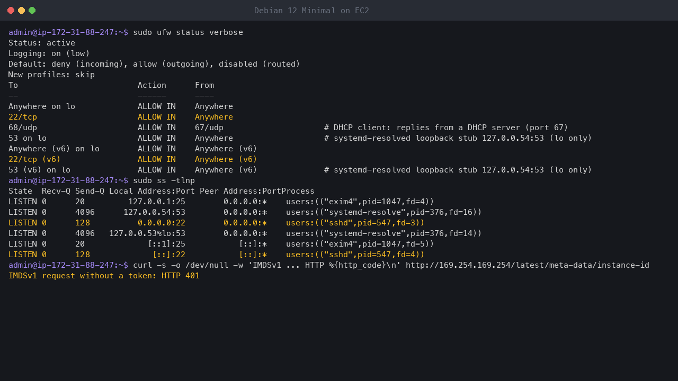Image resolution: width=678 pixels, height=381 pixels.
Task: Click the 'State' column header
Action: pos(20,191)
